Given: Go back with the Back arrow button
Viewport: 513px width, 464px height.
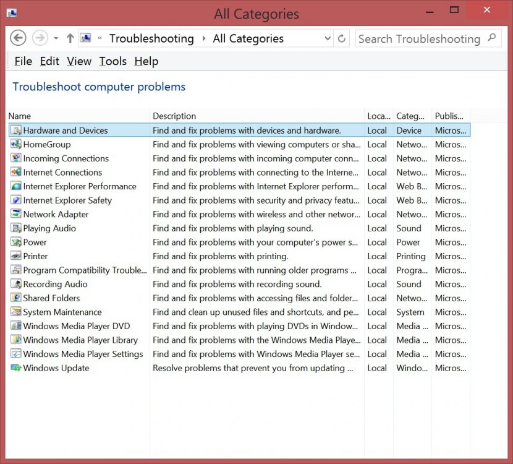Looking at the screenshot, I should [x=18, y=38].
